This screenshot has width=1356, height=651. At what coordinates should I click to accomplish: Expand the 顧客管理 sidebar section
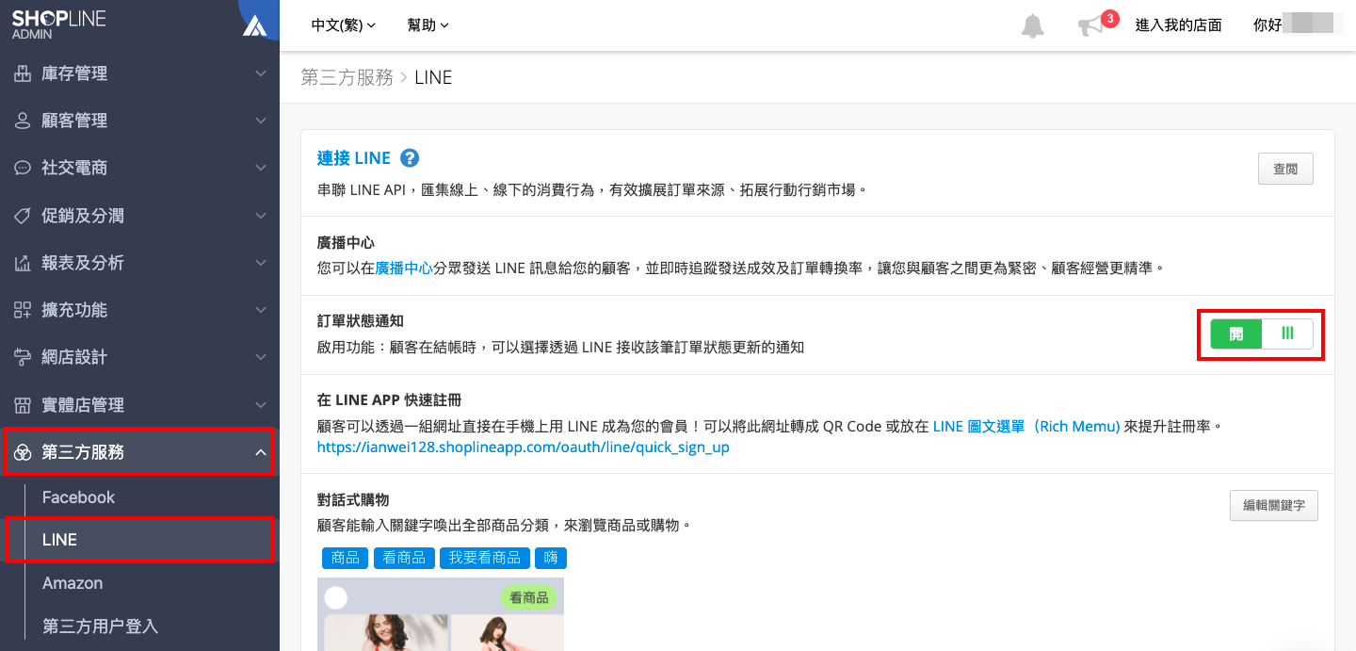139,121
